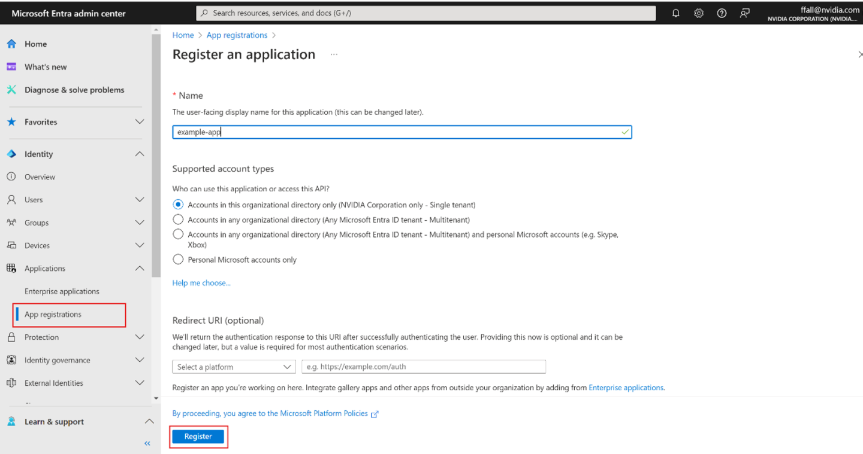Open Enterprise applications in the sidebar
The width and height of the screenshot is (863, 454).
point(62,291)
